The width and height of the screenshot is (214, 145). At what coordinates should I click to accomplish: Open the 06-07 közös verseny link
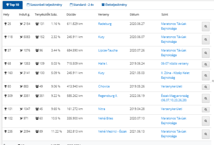tap(175, 63)
